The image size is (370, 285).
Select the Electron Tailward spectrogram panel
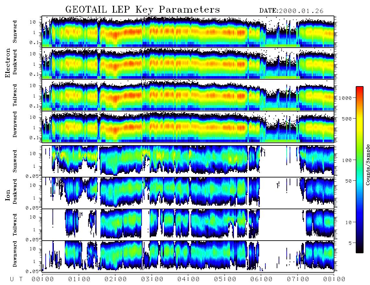pos(188,95)
